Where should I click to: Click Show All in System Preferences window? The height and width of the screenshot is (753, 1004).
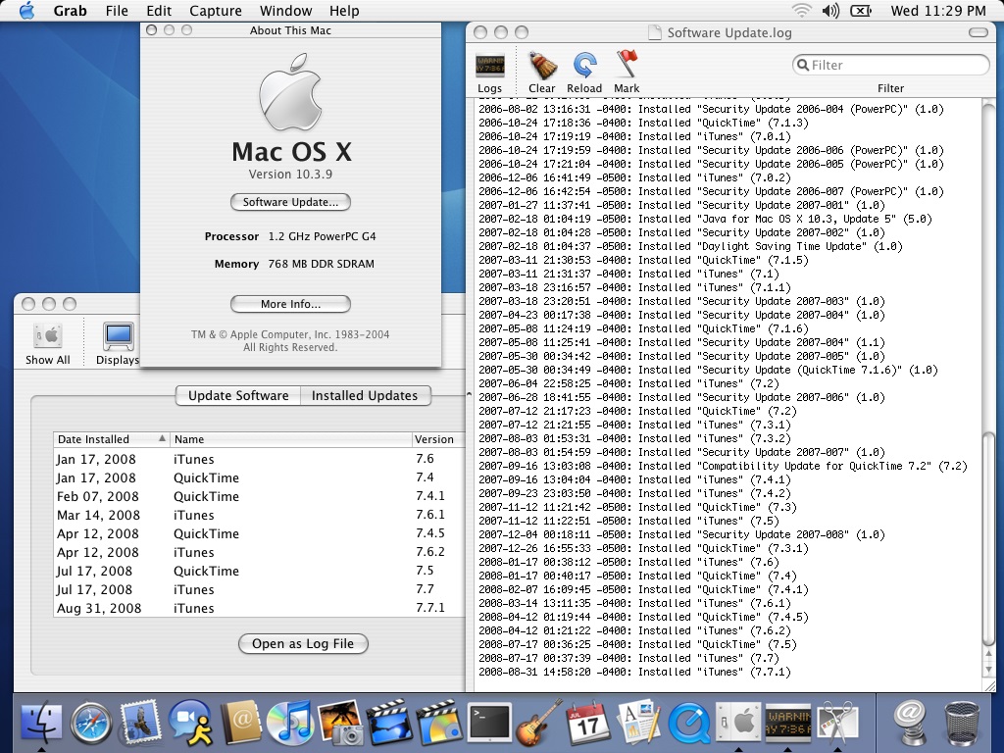(48, 343)
